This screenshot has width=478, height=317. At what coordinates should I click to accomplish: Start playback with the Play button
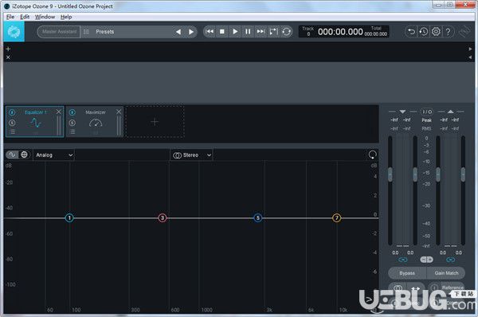[x=235, y=31]
